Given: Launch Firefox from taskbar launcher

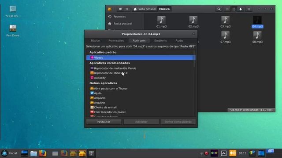Looking at the screenshot, I should (43, 153).
